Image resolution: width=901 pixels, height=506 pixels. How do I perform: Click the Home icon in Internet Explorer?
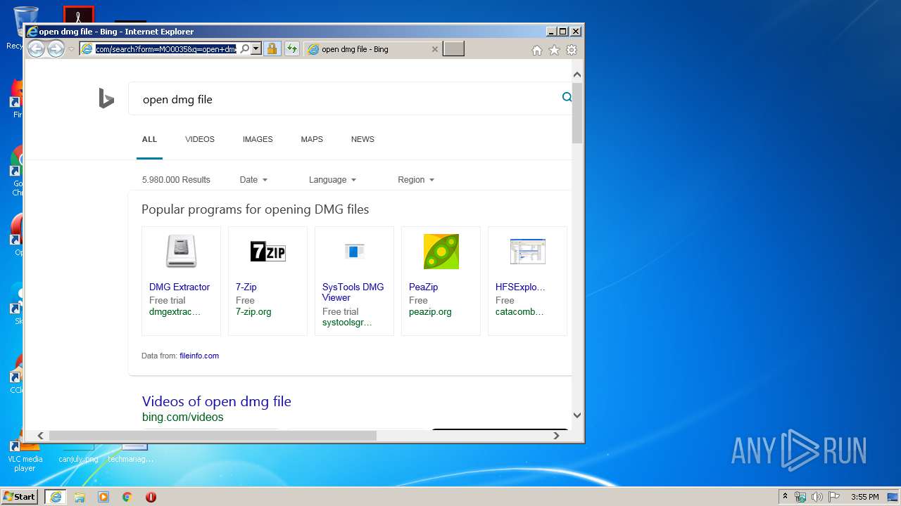(537, 50)
